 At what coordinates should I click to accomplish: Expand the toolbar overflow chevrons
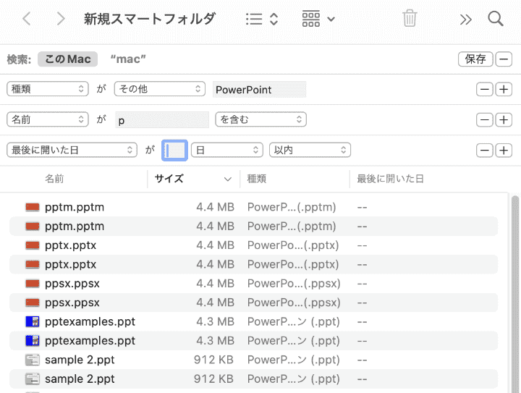point(466,19)
